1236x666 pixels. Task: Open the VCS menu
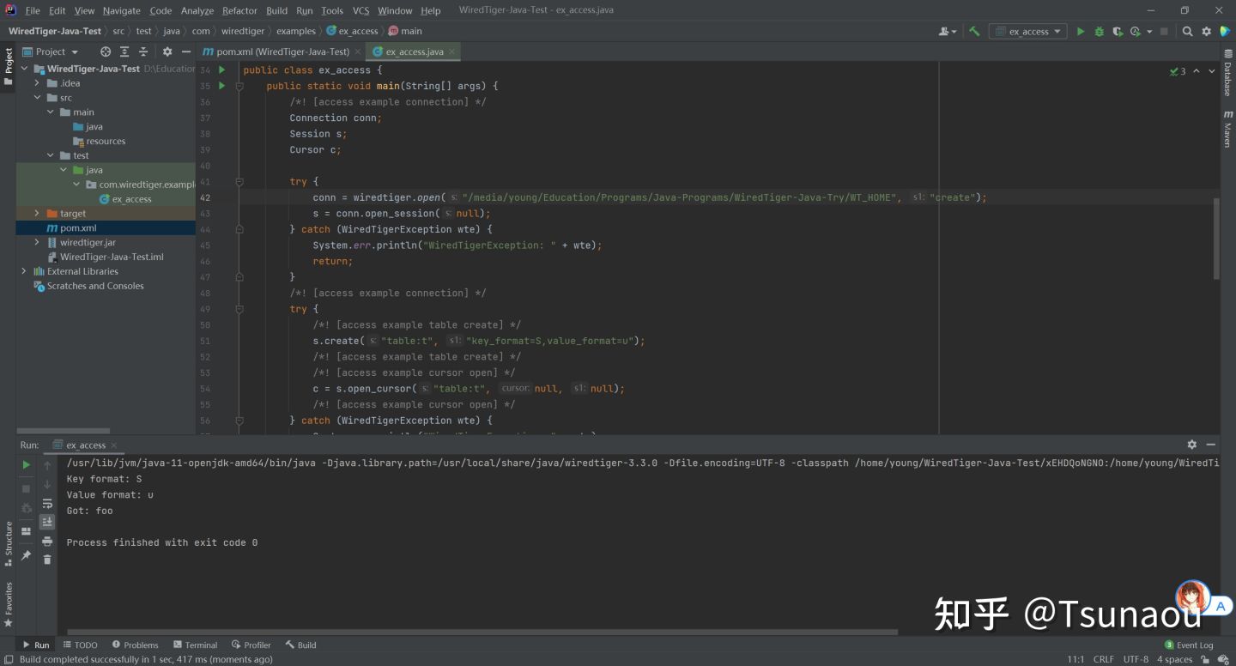(x=360, y=10)
